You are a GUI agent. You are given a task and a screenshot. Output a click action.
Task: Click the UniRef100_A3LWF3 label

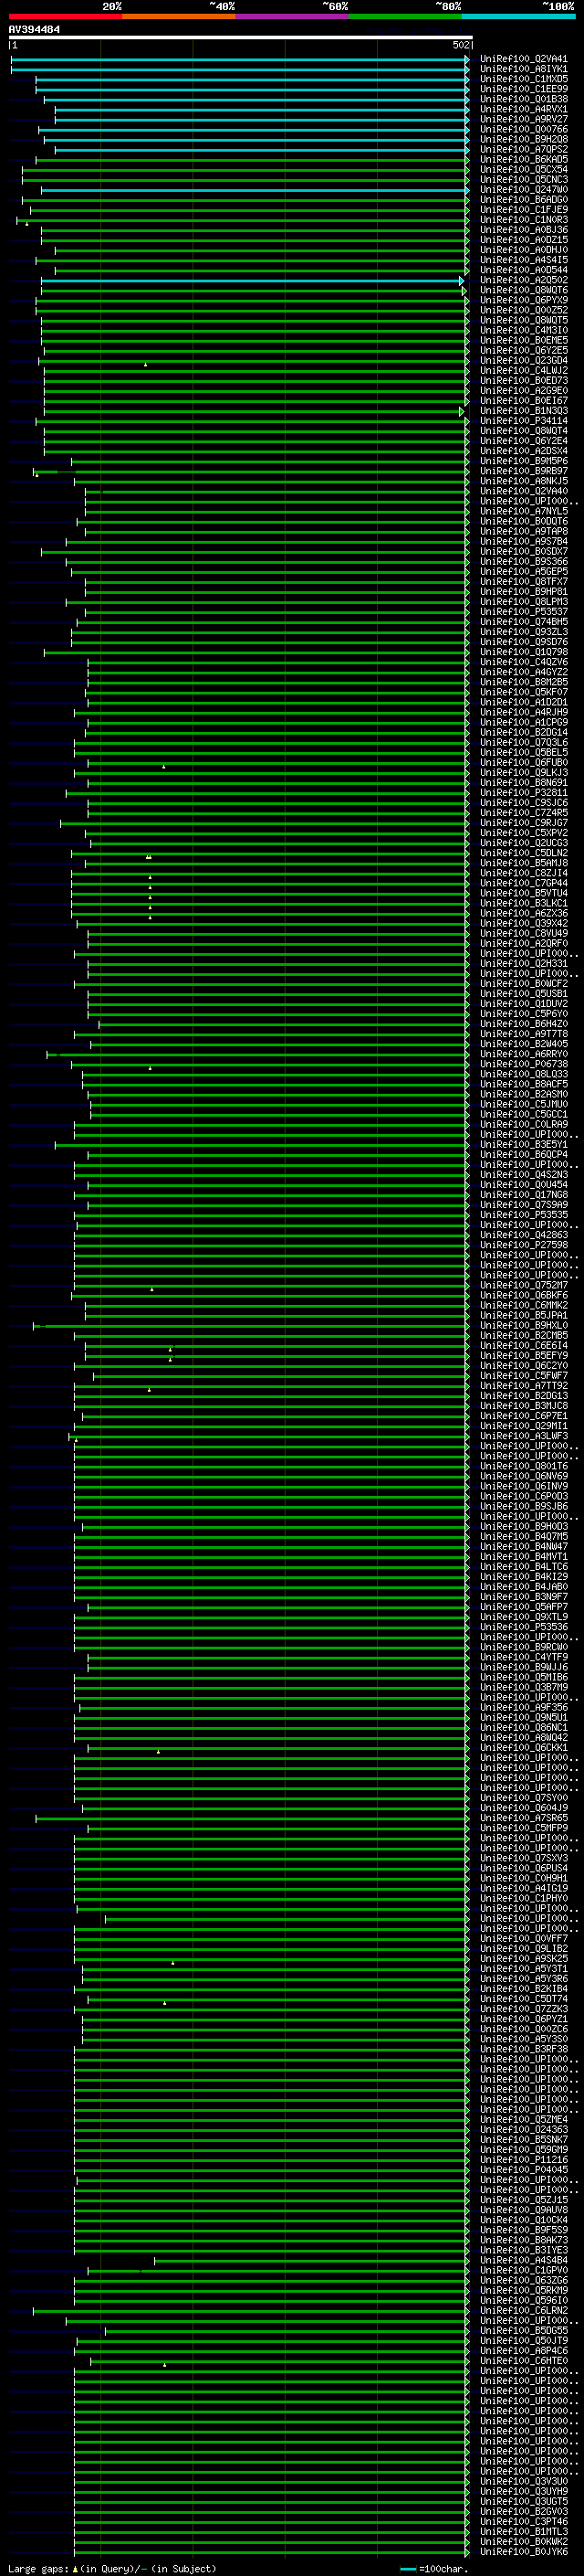tap(523, 1436)
